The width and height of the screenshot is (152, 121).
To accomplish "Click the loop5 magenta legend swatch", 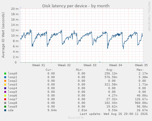I will pos(5,92).
